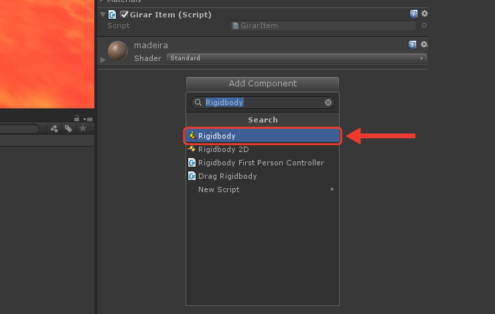Click the C# script icon of Girar Item
Image resolution: width=495 pixels, height=314 pixels.
pyautogui.click(x=112, y=15)
